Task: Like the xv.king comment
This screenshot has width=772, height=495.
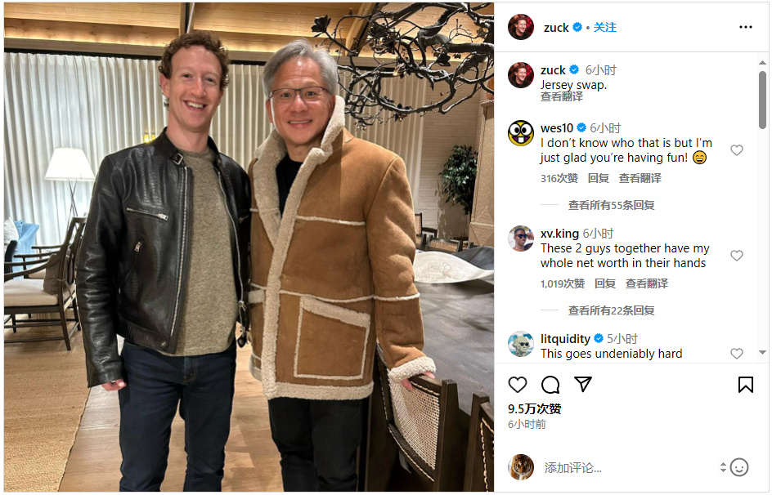Action: [737, 256]
